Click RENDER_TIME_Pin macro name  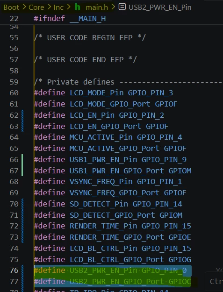coord(103,226)
